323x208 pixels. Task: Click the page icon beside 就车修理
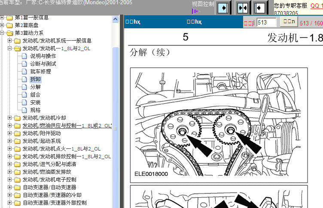(24, 71)
